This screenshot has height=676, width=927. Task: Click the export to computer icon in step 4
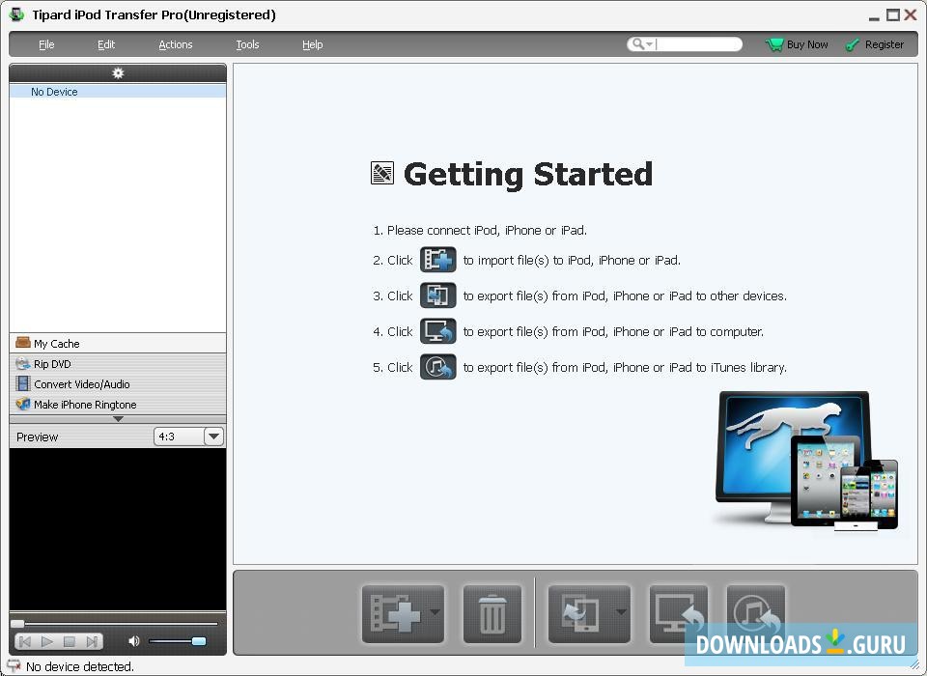coord(438,331)
